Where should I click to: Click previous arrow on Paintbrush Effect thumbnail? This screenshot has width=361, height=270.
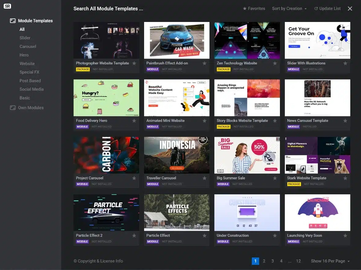147,40
